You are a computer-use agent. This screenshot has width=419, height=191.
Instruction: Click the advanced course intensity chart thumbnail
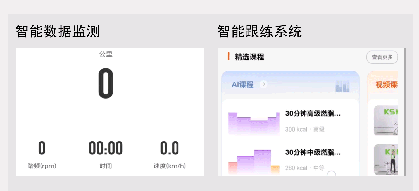click(x=254, y=123)
